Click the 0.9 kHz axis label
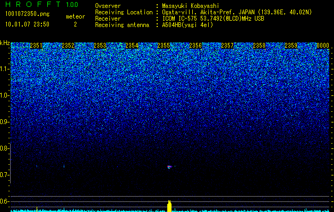 [x=4, y=122]
